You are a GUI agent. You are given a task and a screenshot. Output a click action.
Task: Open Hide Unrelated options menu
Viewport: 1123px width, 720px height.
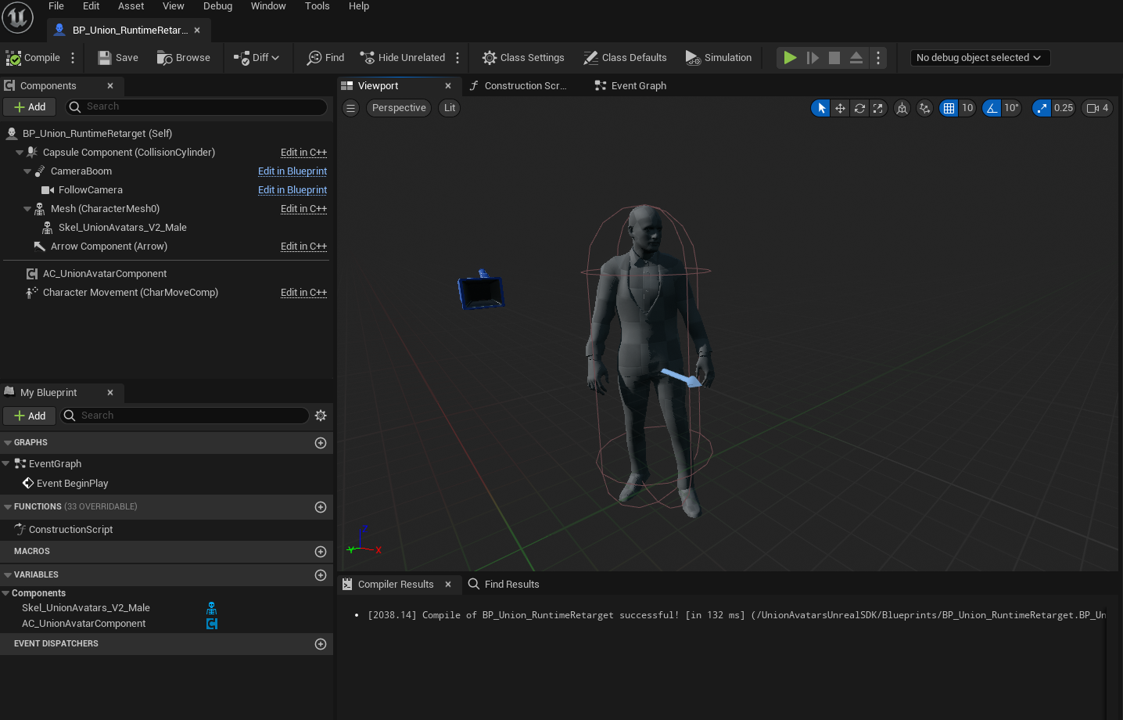[457, 58]
